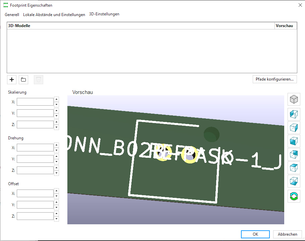Decrease Drehung Z with down arrow
The width and height of the screenshot is (305, 241).
(56, 173)
